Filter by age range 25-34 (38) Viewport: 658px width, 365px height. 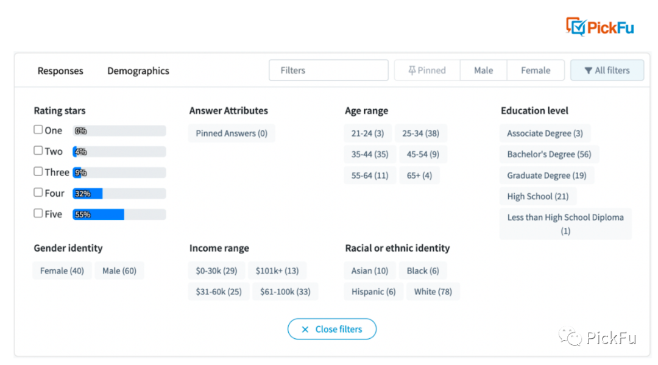[421, 133]
